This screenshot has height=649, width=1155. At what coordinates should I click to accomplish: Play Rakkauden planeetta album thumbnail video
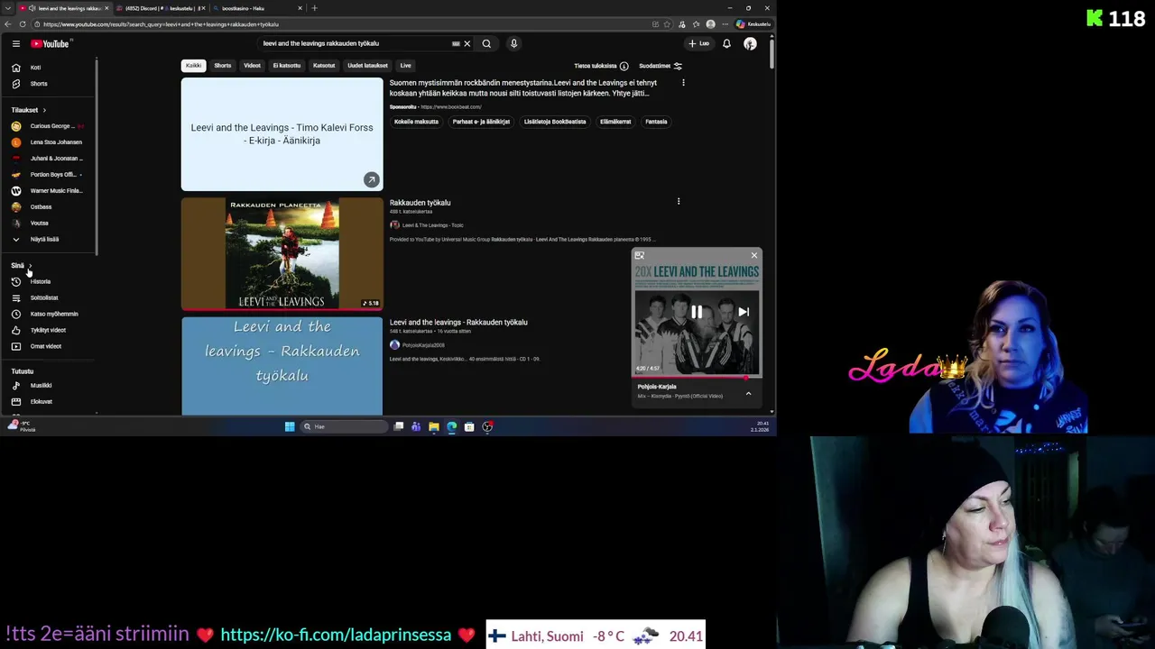[x=282, y=253]
